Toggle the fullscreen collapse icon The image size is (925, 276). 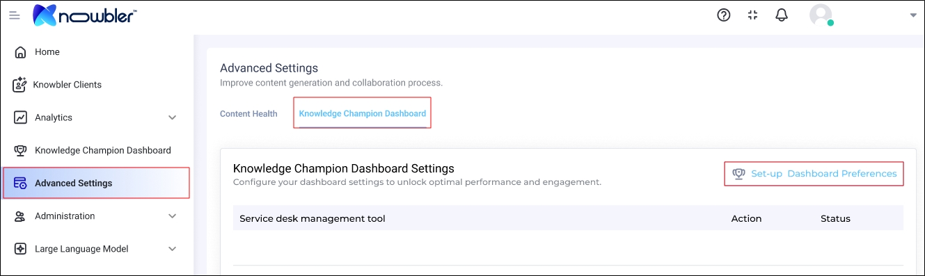[752, 15]
